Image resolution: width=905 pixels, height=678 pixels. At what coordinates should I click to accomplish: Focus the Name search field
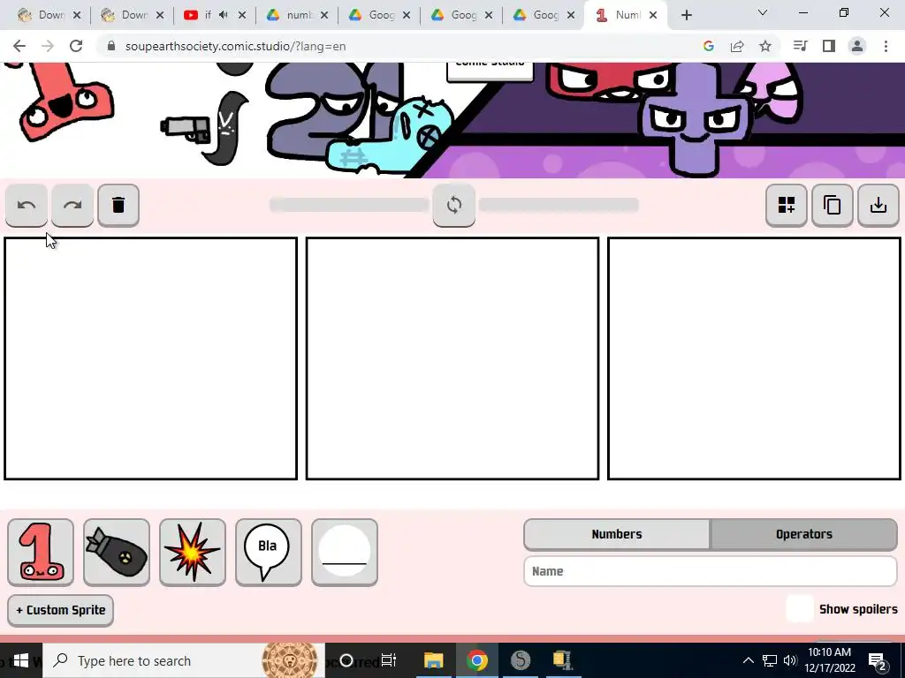coord(711,571)
